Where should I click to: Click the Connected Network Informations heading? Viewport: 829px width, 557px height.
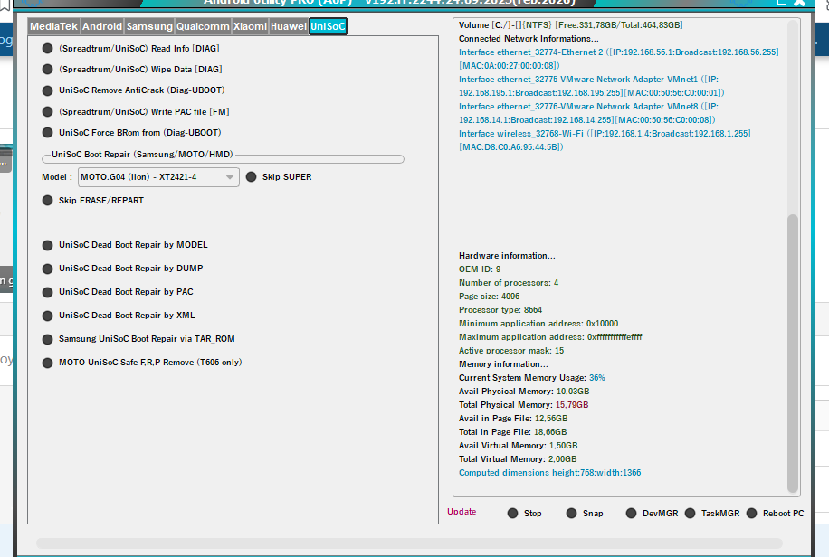point(529,39)
